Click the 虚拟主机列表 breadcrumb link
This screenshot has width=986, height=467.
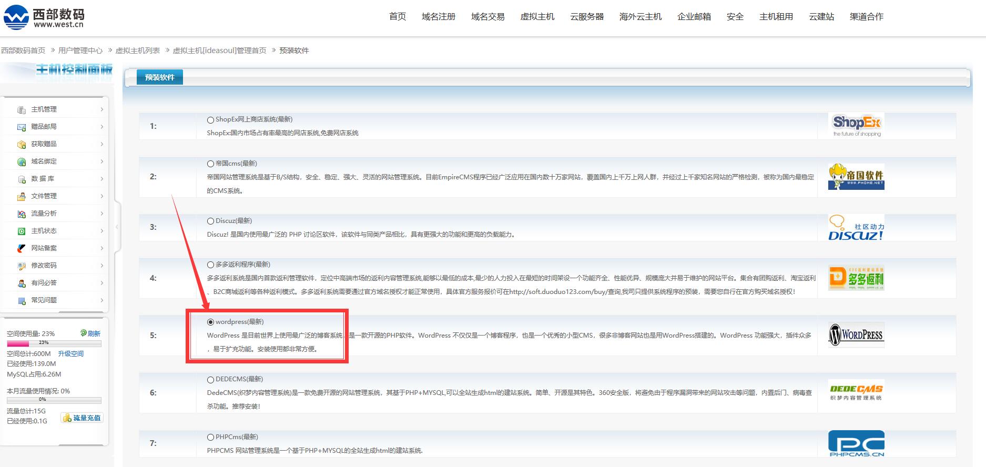(138, 50)
